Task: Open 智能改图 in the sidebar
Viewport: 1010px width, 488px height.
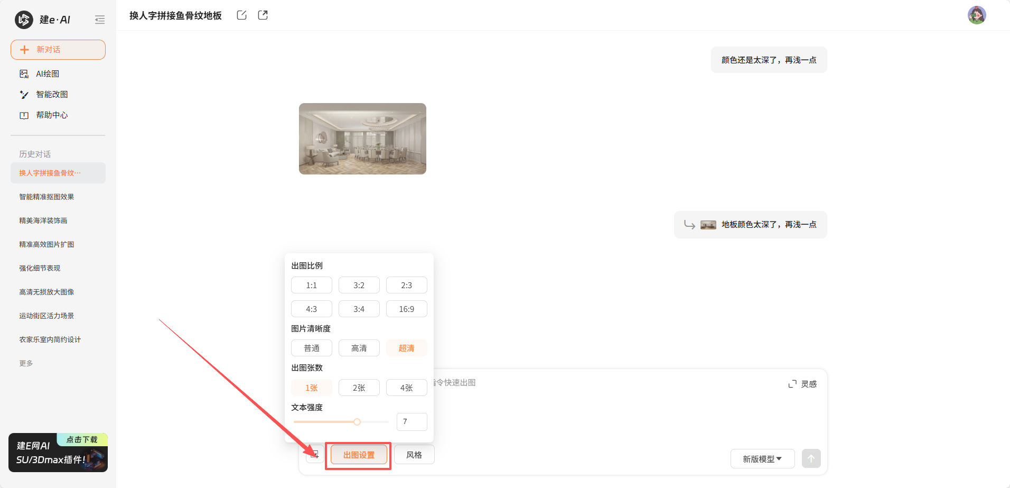Action: (x=52, y=95)
